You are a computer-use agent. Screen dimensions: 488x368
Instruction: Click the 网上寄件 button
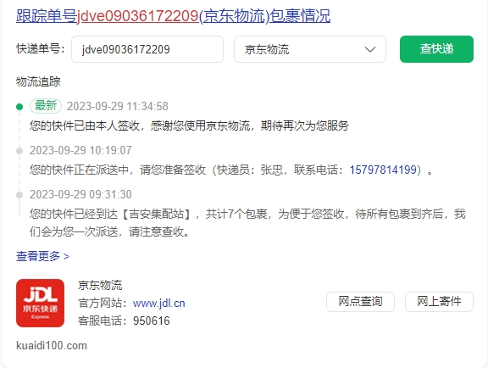pyautogui.click(x=439, y=302)
